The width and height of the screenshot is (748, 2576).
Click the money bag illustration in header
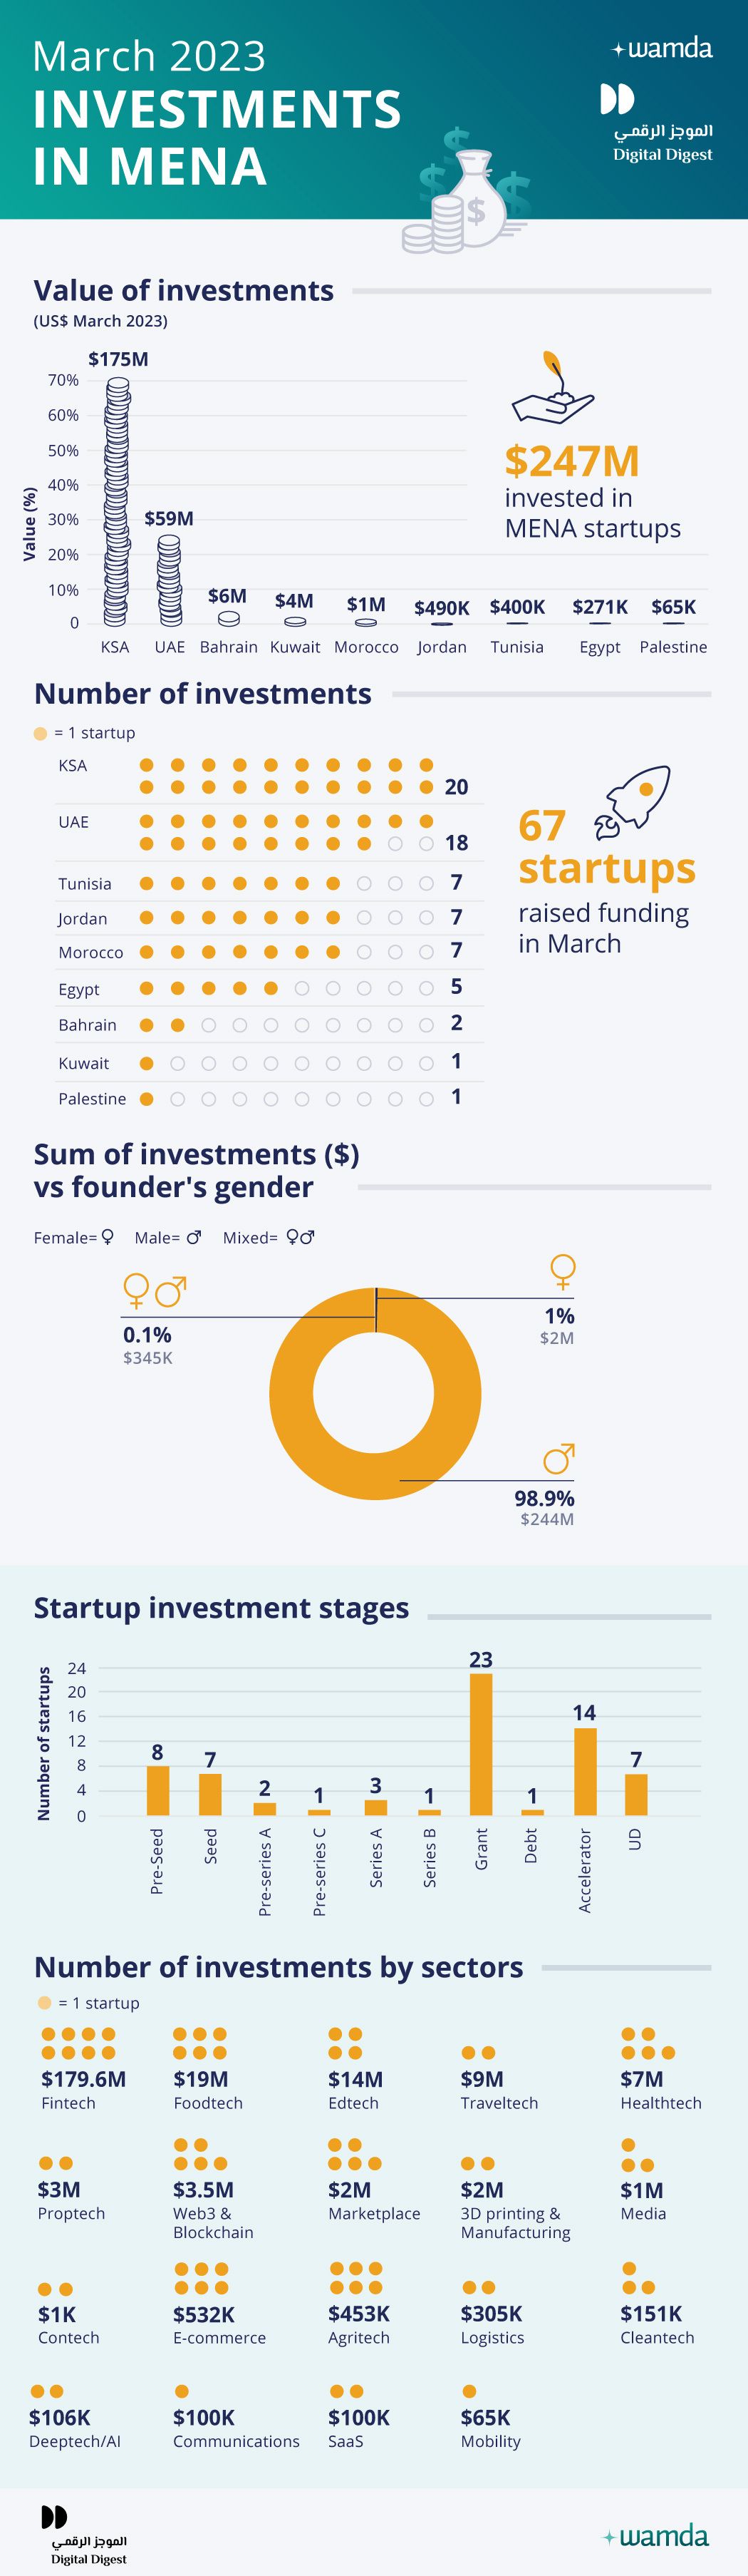467,190
